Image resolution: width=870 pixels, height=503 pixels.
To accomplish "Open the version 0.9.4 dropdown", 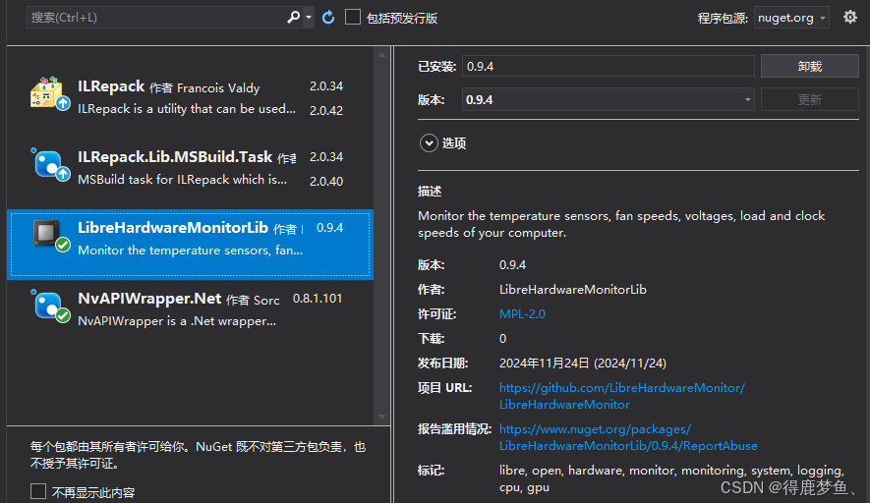I will point(608,100).
